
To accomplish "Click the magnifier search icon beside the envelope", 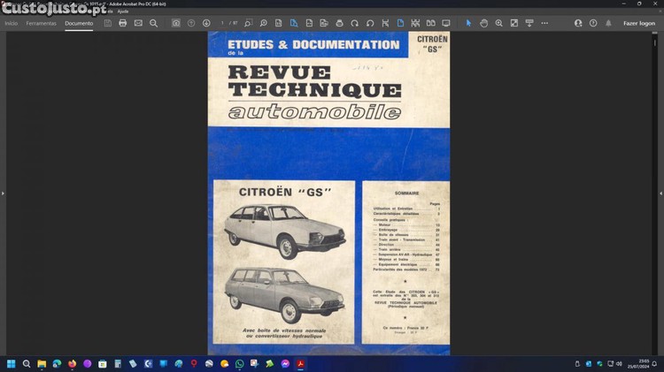I will 153,23.
